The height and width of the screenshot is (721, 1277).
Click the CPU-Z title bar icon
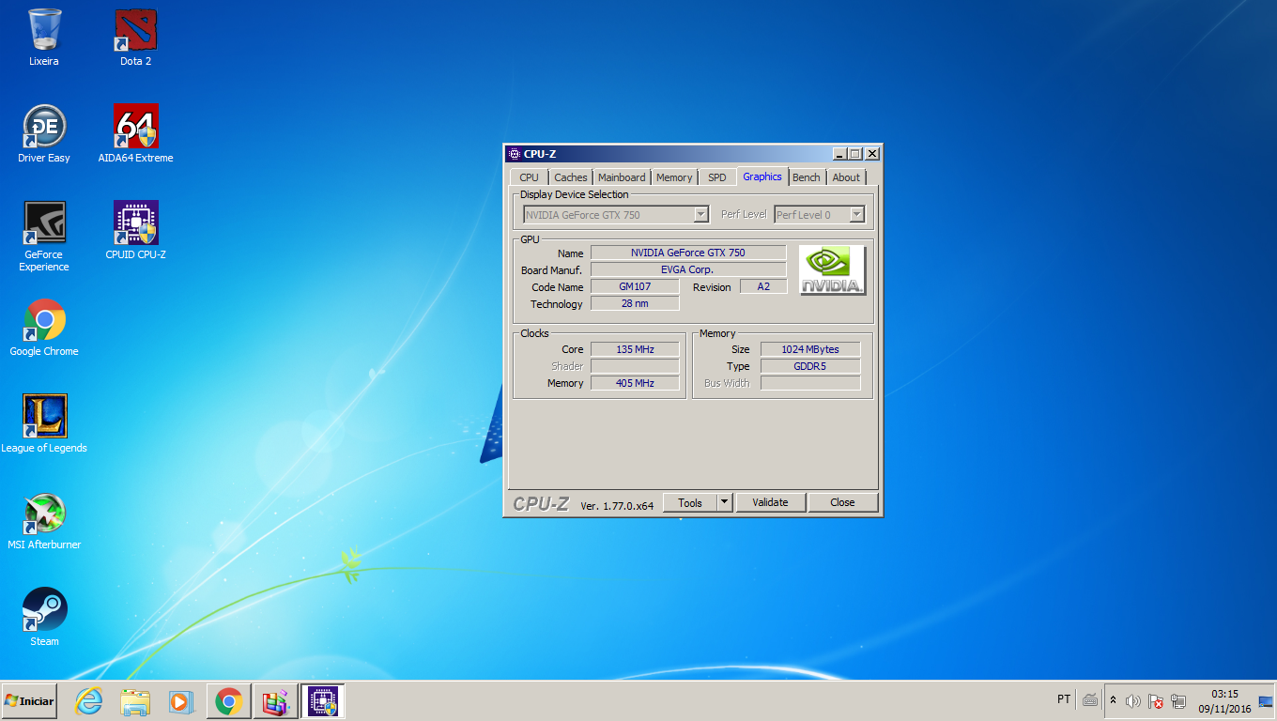514,154
